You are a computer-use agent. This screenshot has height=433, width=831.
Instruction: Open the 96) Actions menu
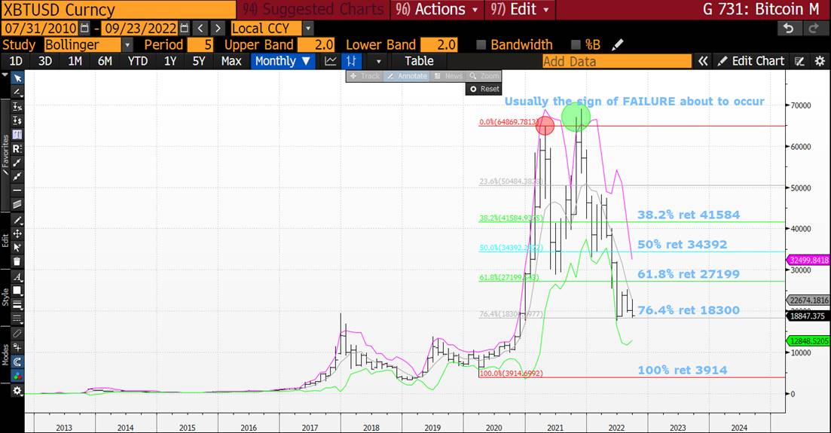(x=438, y=10)
